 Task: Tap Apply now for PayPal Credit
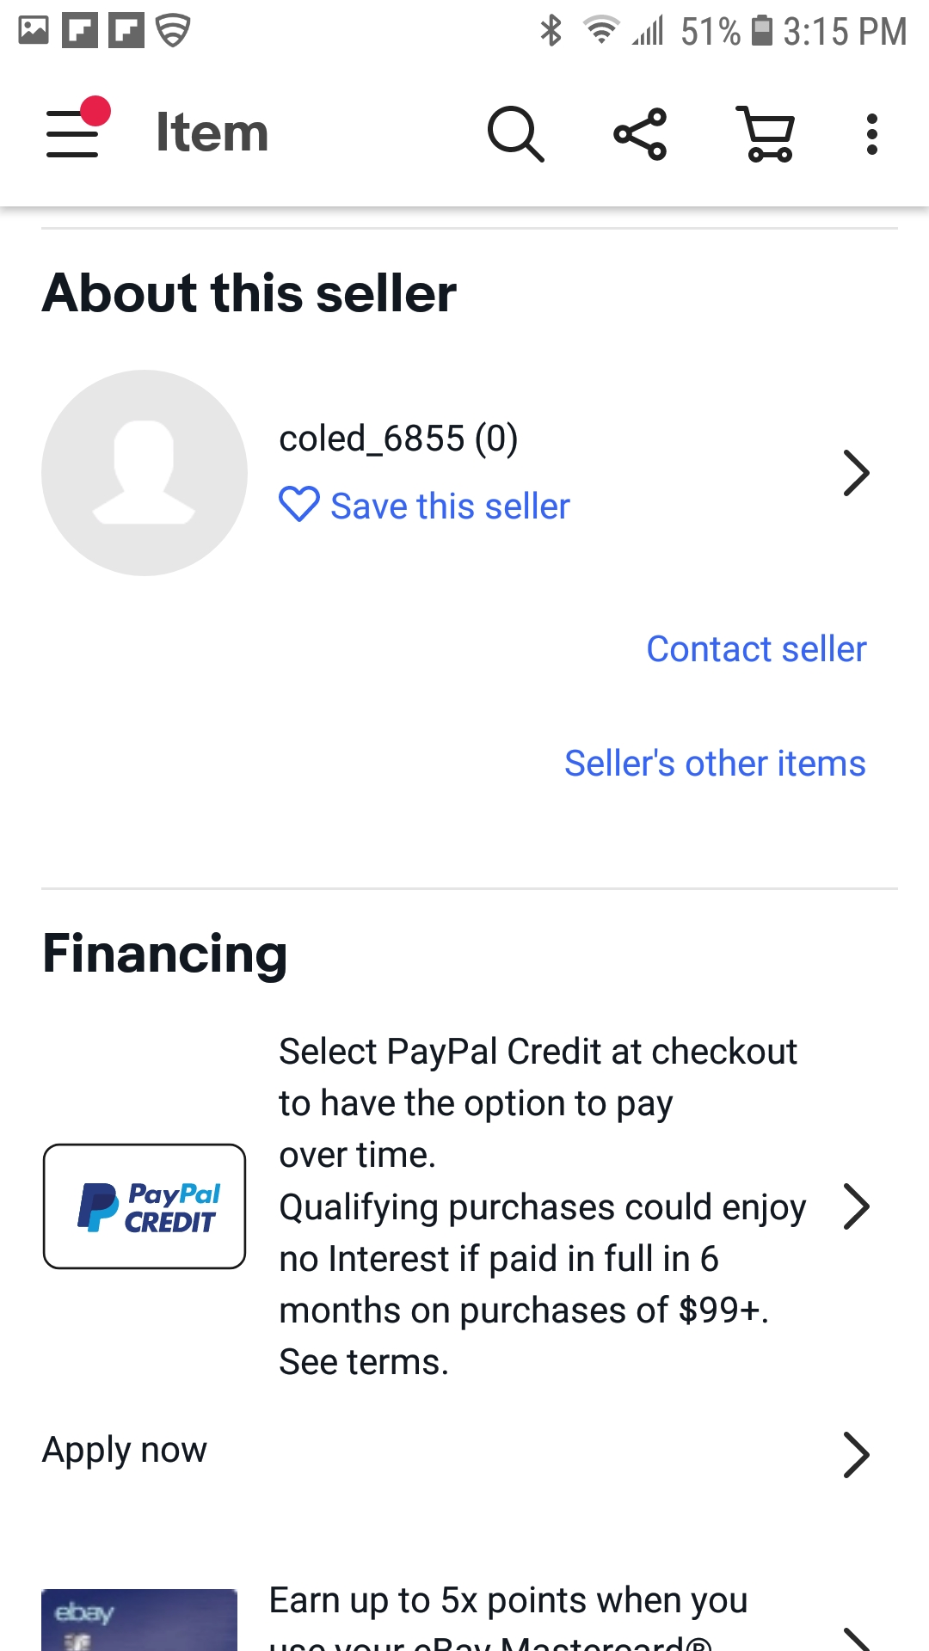[126, 1451]
